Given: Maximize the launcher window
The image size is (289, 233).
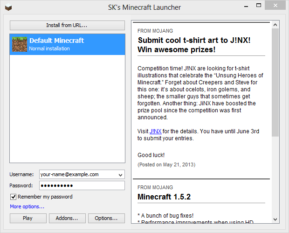Looking at the screenshot, I should pos(259,6).
